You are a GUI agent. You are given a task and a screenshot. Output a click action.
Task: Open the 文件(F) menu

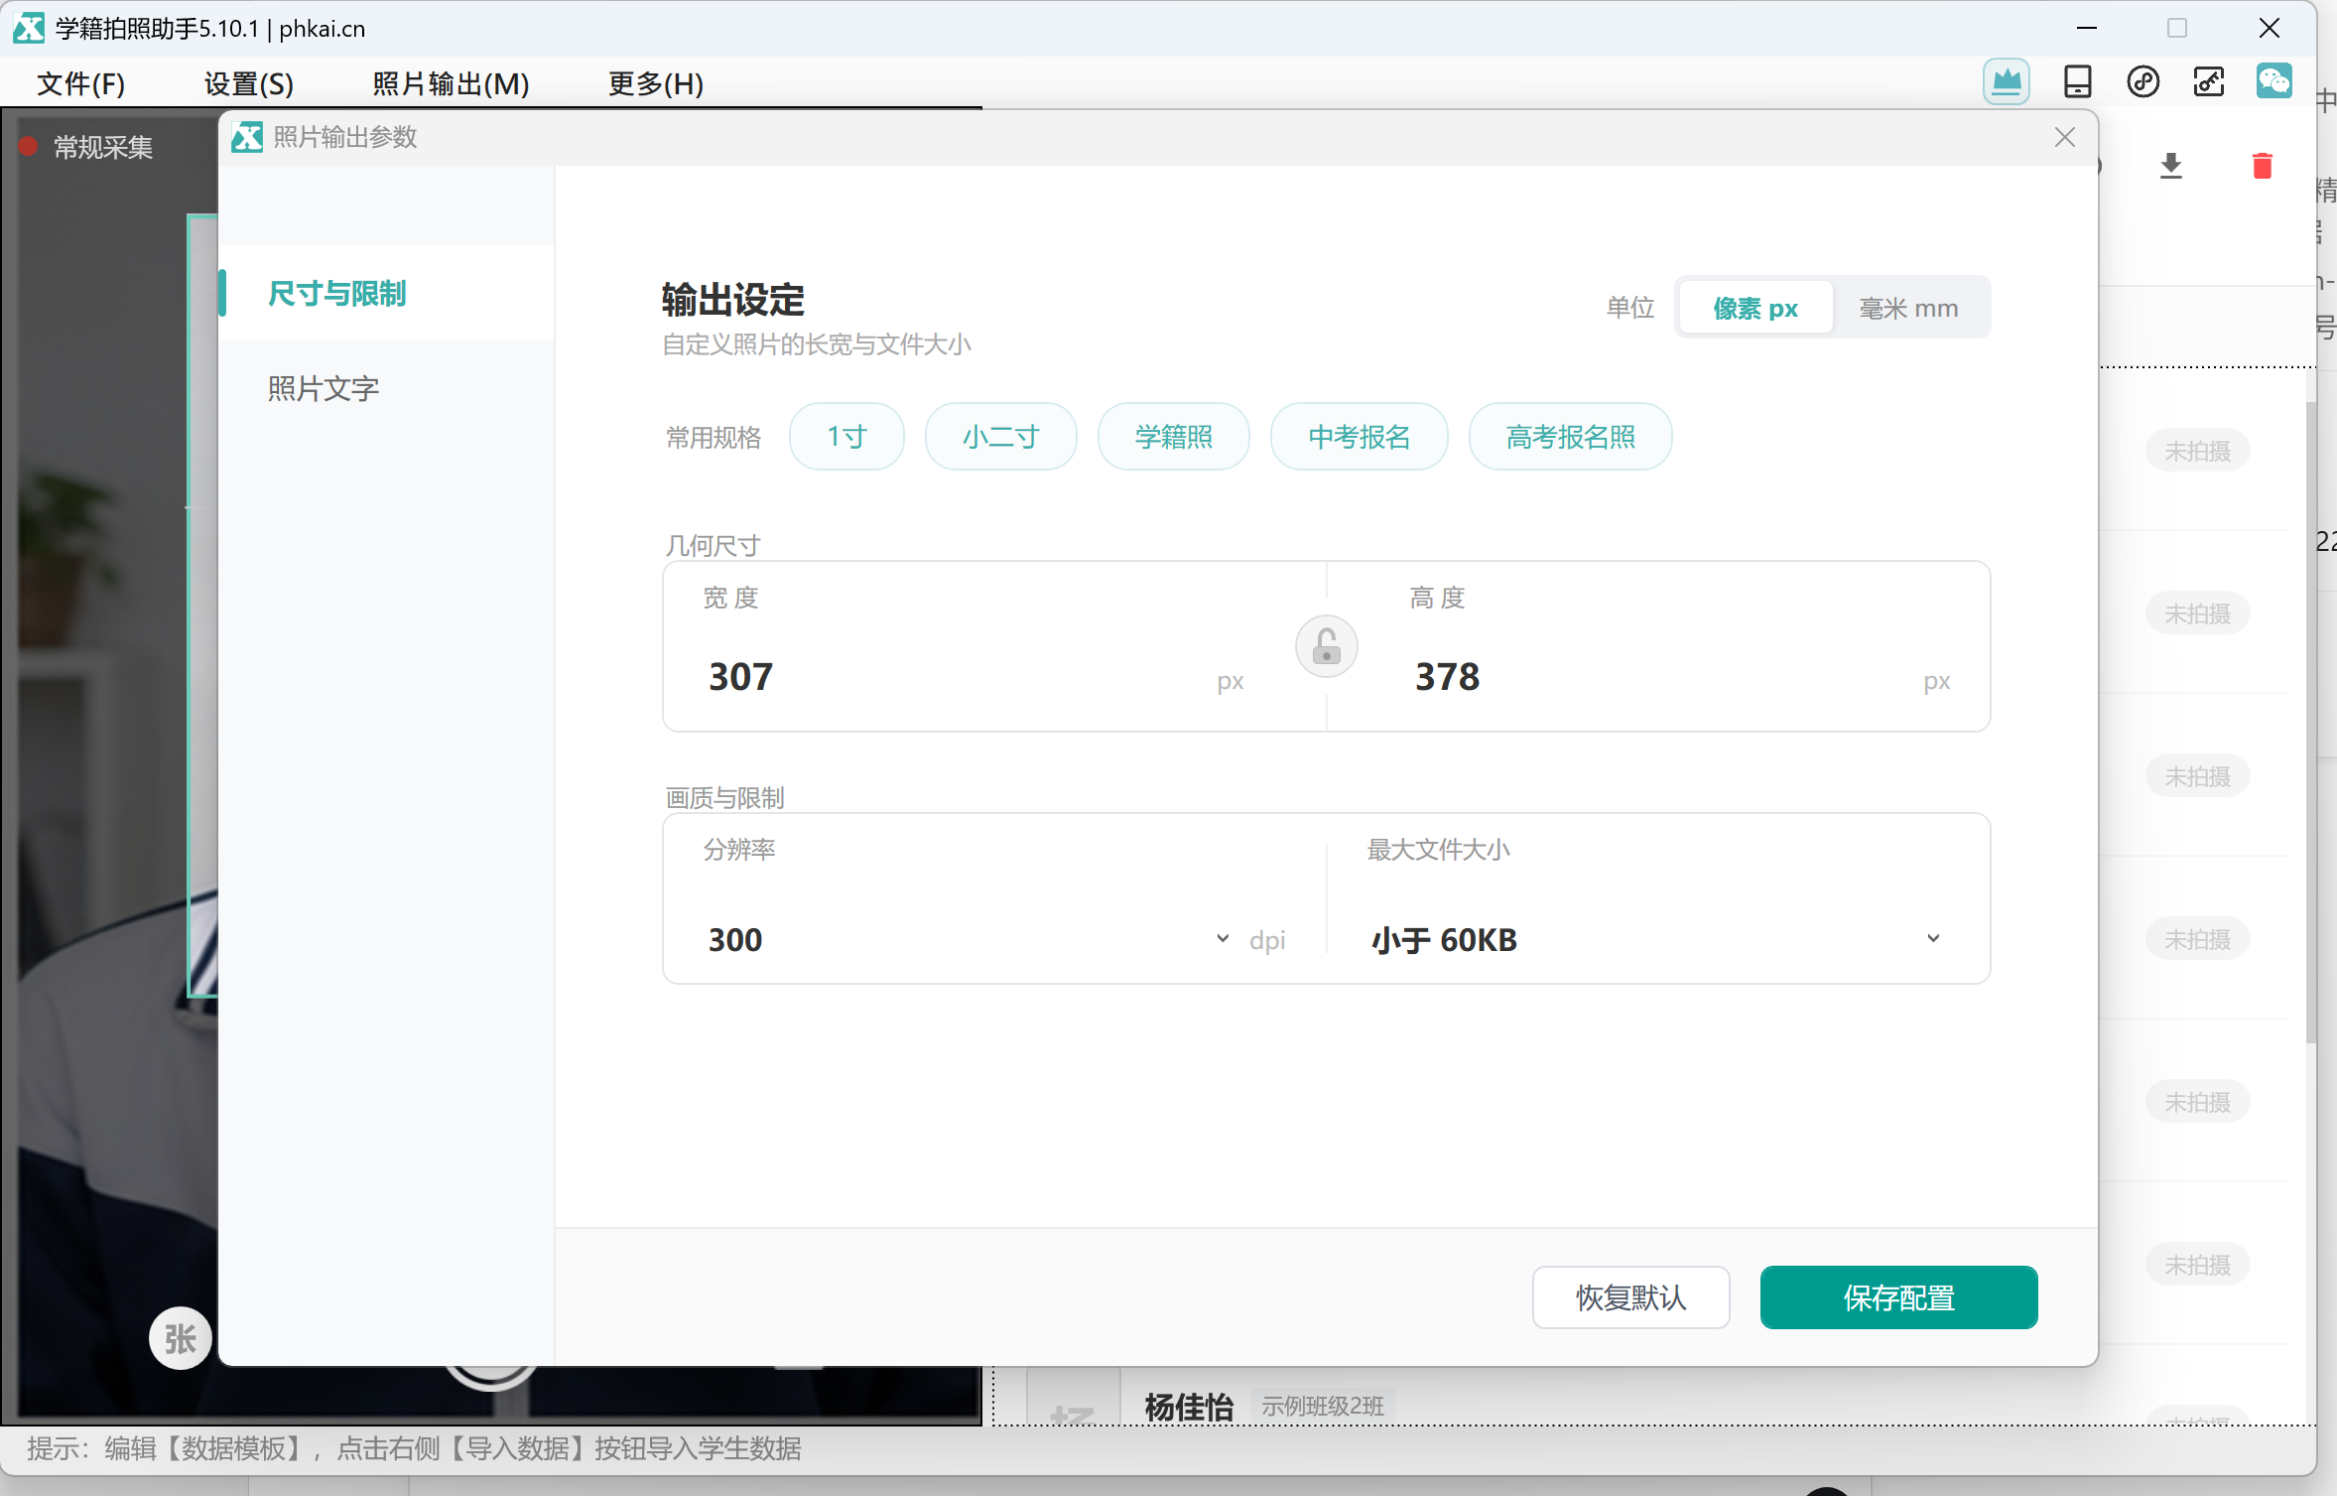[81, 83]
